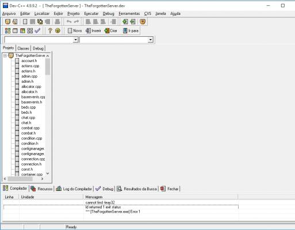Viewport: 295px width, 230px height.
Task: Click the Inserir toolbar button
Action: point(93,30)
